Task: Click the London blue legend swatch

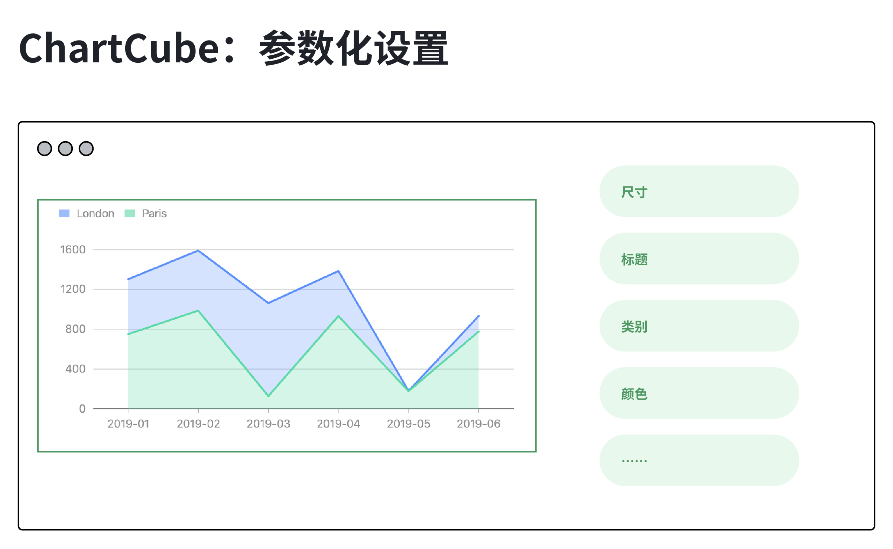Action: [64, 213]
